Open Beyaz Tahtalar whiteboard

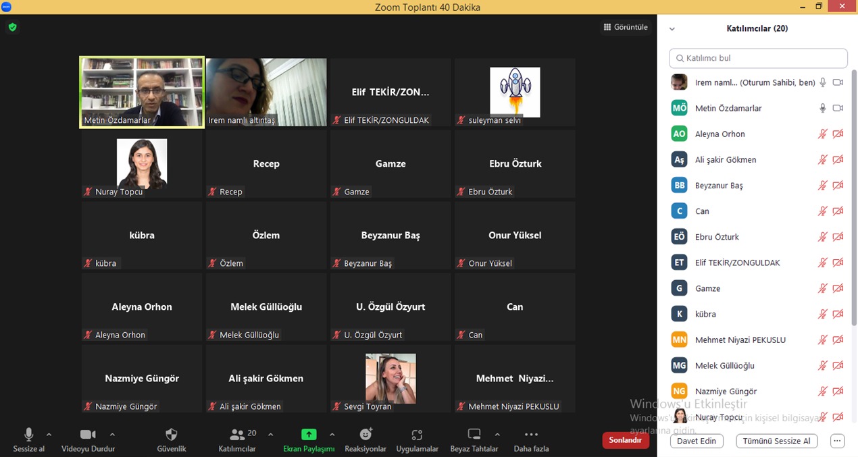pos(474,435)
